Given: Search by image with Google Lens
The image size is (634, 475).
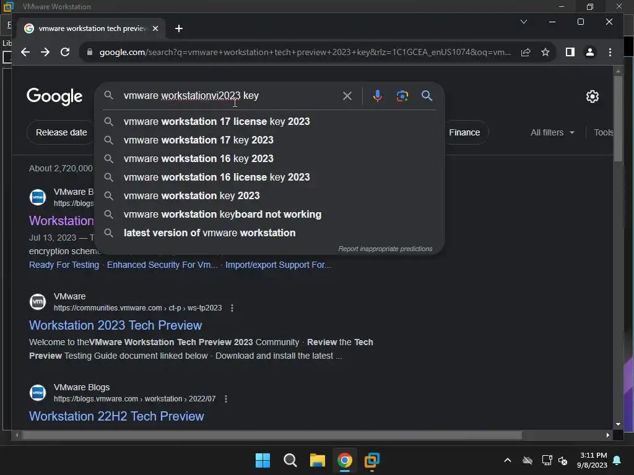Looking at the screenshot, I should point(402,96).
